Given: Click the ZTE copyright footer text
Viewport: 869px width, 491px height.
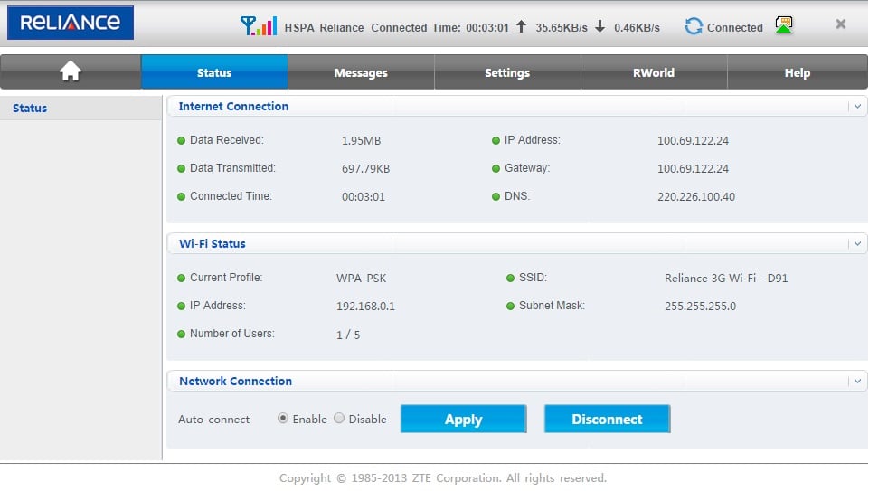Looking at the screenshot, I should 443,477.
